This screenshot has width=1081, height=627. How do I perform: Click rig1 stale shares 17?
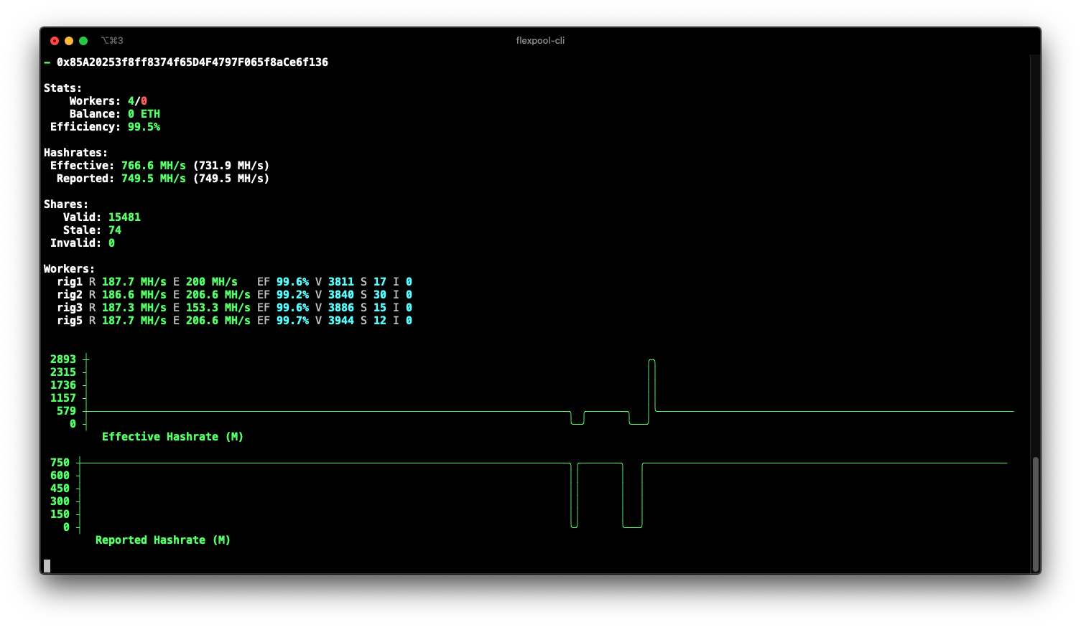[x=380, y=282]
